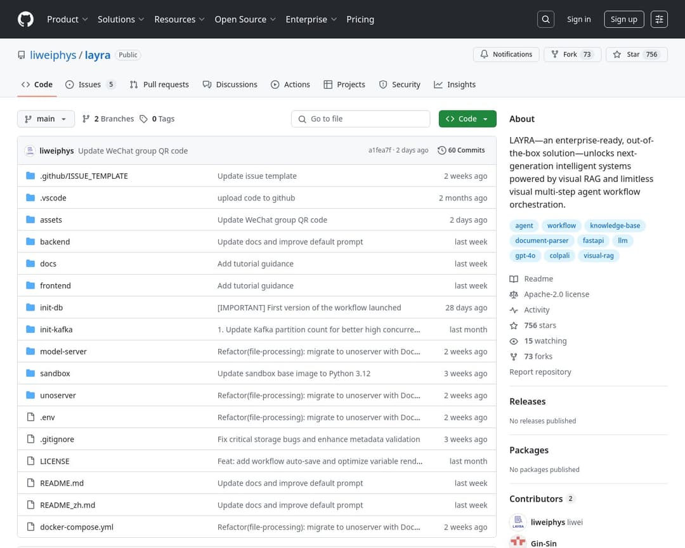Open the 'Fix critical storage bugs' commit message
This screenshot has height=548, width=685.
tap(319, 439)
